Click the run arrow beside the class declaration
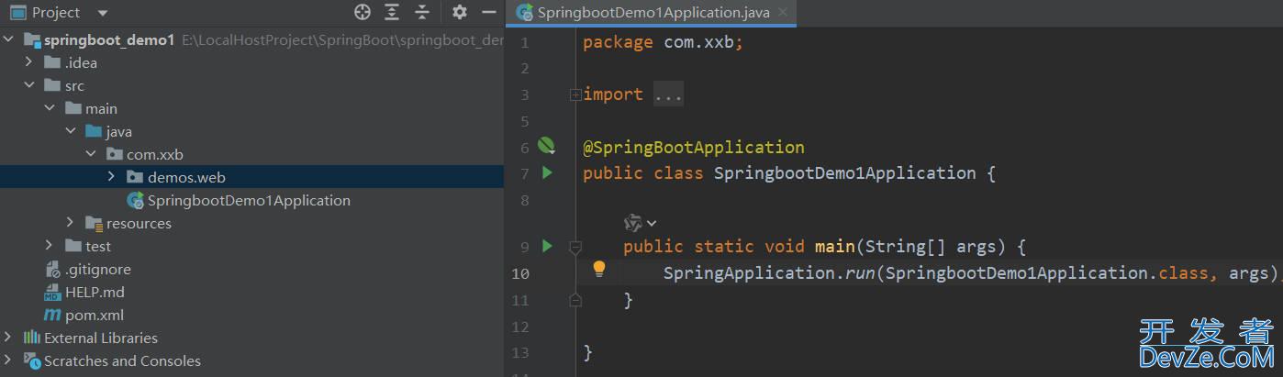Image resolution: width=1283 pixels, height=377 pixels. click(x=547, y=172)
